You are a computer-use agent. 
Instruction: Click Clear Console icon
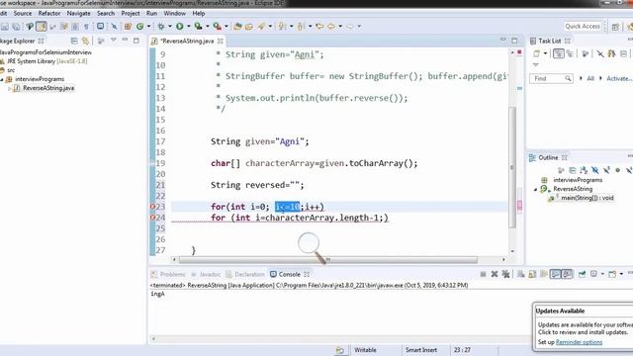521,274
